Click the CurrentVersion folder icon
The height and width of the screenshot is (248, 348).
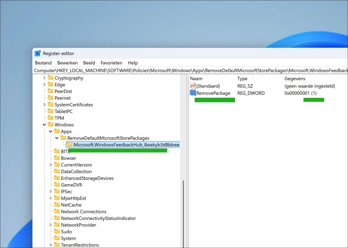[57, 165]
